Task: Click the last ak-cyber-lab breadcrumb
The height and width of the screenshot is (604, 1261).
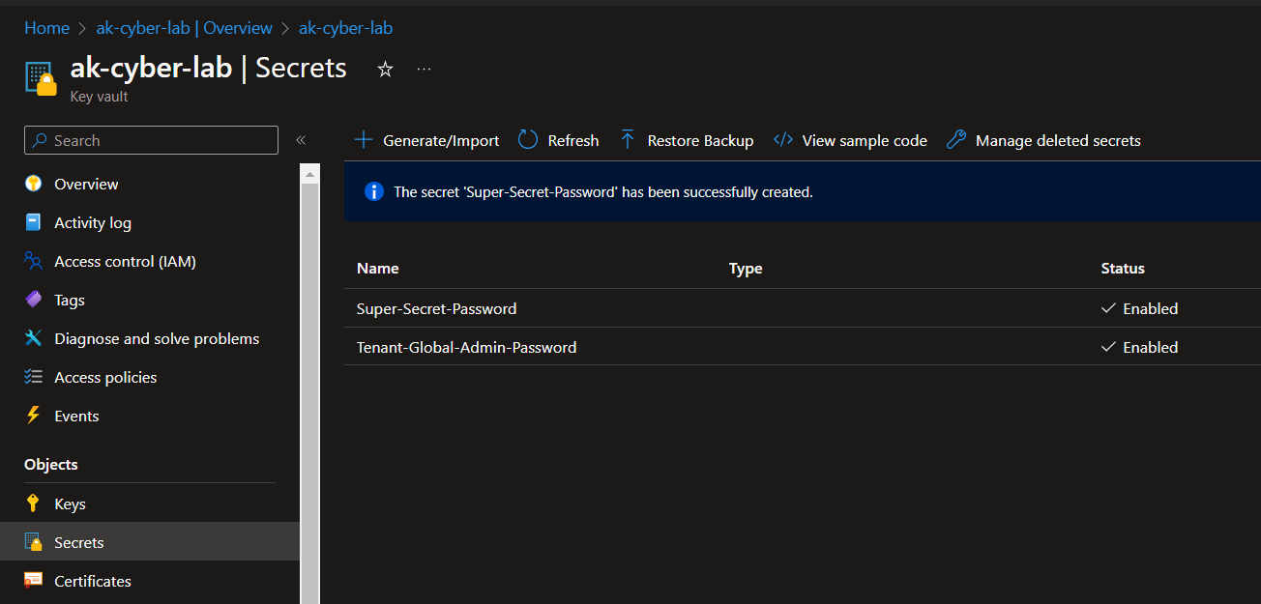Action: (x=345, y=28)
